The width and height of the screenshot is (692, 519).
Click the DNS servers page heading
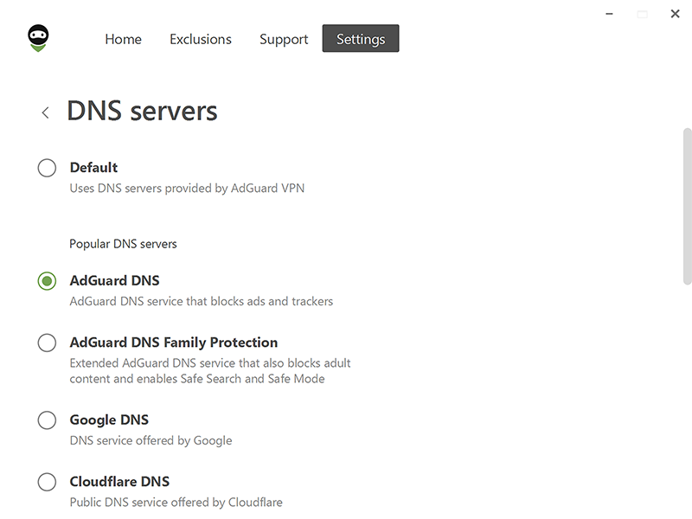point(142,111)
